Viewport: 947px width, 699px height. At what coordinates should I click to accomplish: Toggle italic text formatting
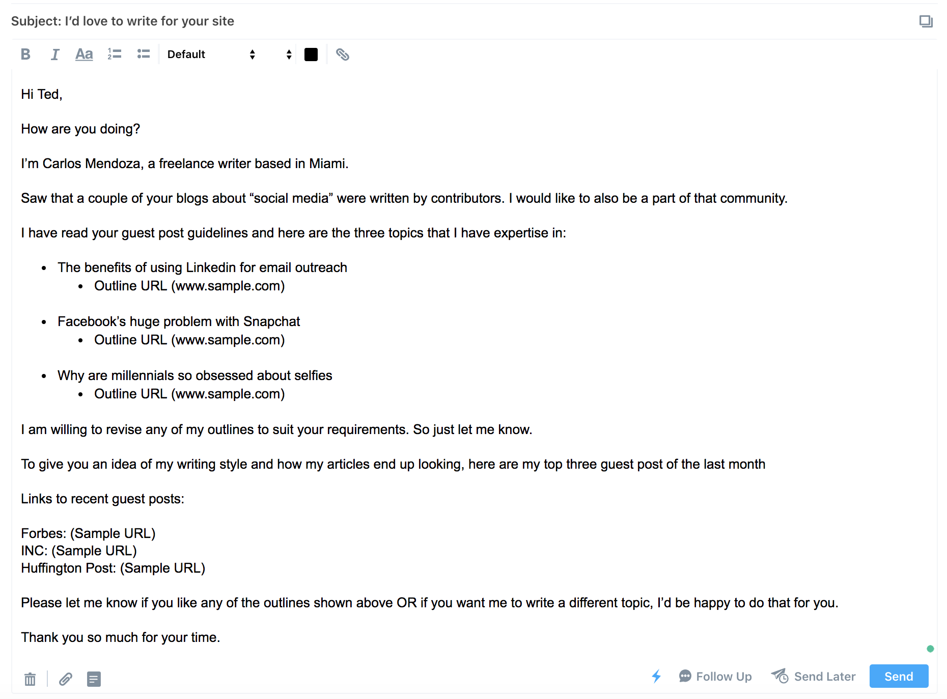[55, 54]
